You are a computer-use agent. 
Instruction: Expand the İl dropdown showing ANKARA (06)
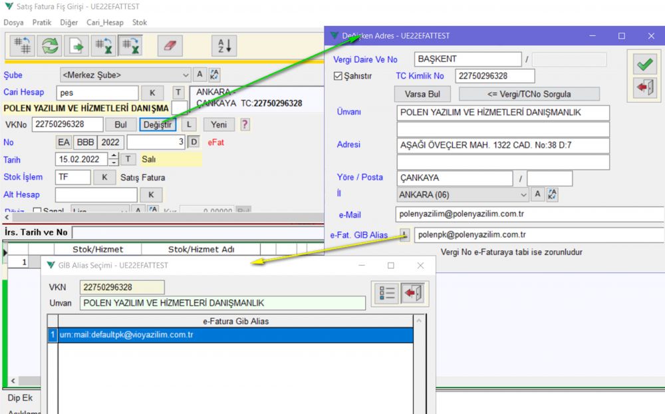pyautogui.click(x=522, y=195)
